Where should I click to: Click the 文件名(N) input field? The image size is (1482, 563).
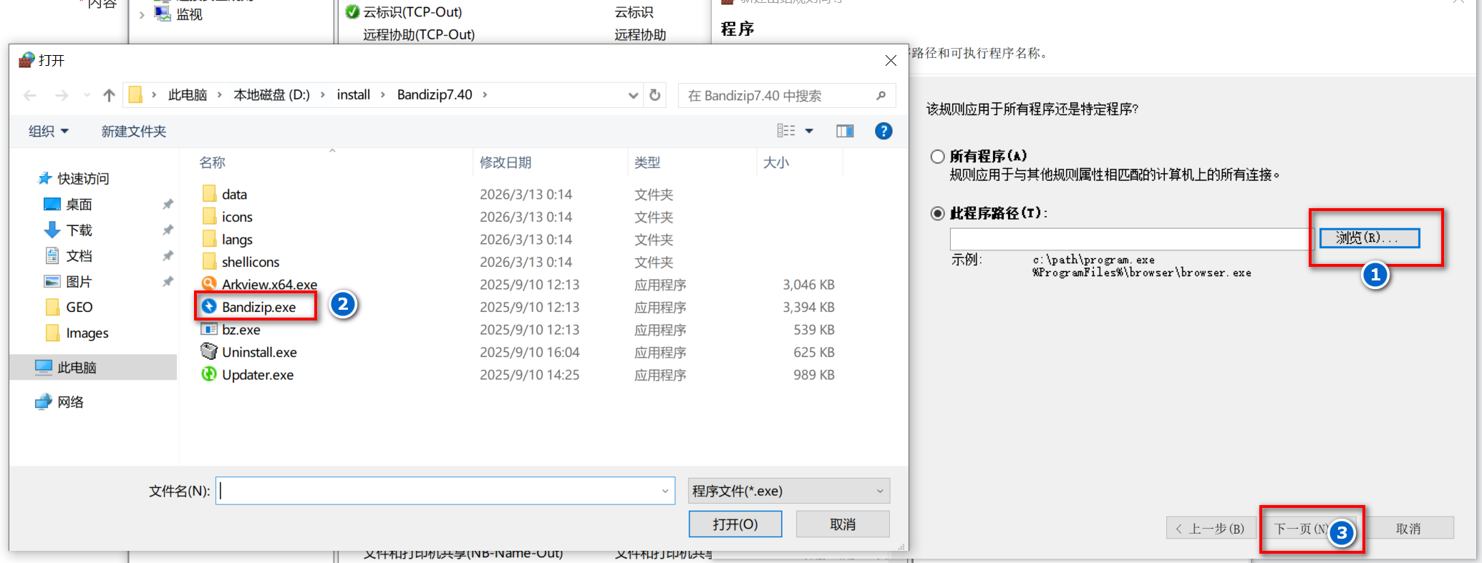[445, 491]
